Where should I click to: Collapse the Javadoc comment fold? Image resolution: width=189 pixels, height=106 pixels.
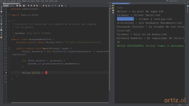(9, 21)
